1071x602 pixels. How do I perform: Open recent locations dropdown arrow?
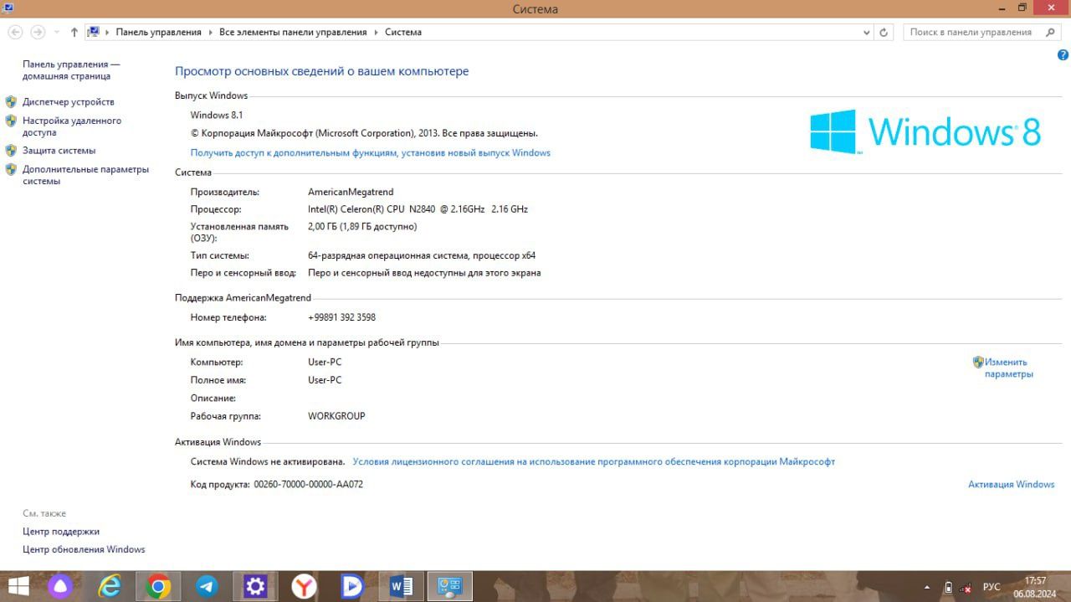(57, 32)
